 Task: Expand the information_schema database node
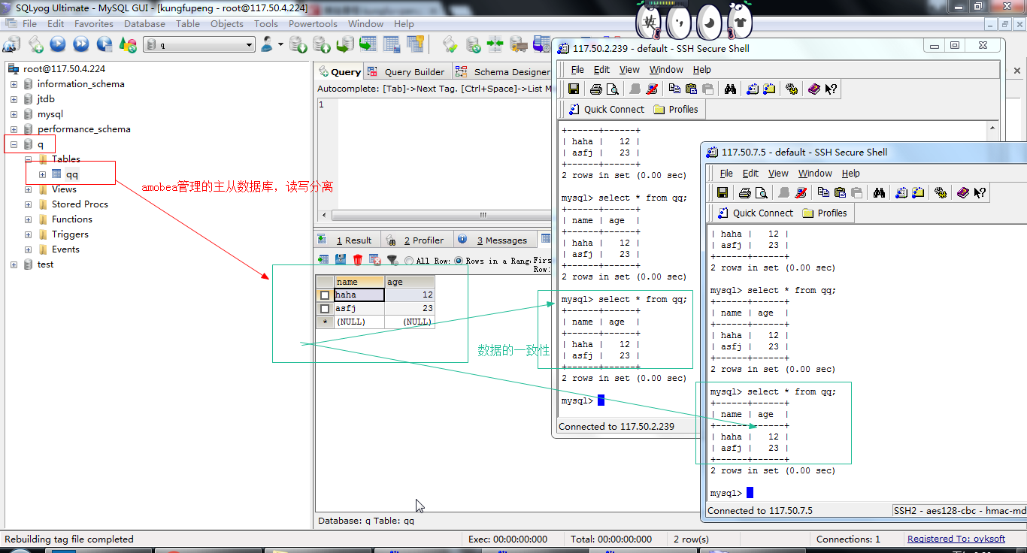coord(14,84)
